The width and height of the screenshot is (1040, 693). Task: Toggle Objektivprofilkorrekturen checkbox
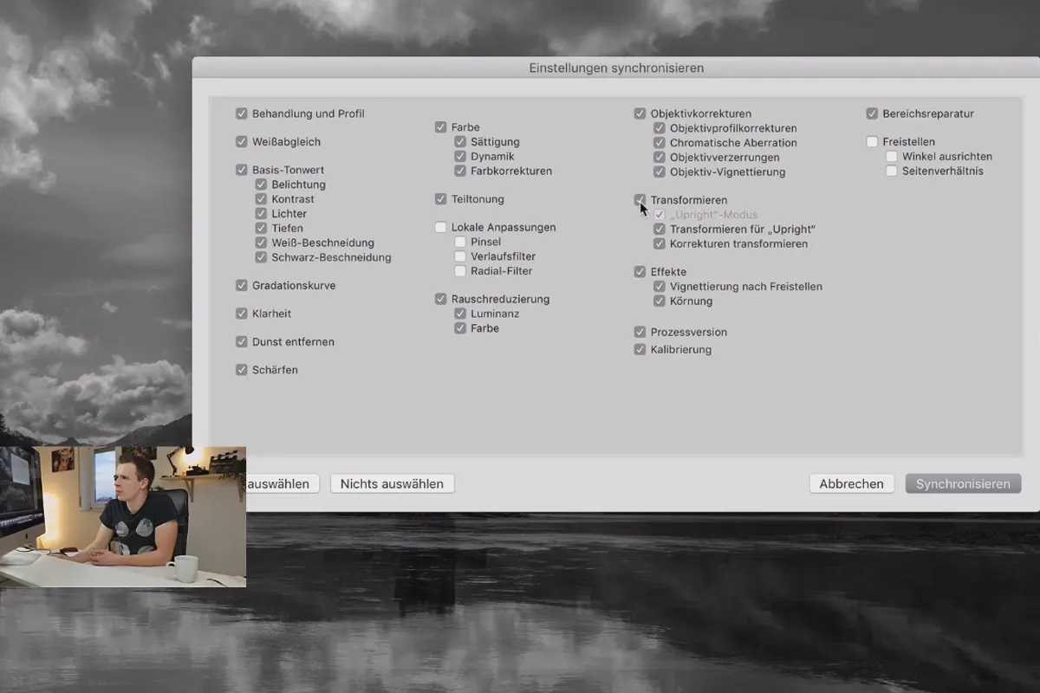point(660,128)
